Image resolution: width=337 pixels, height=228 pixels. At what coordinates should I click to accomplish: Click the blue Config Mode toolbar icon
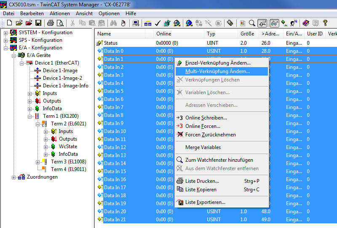189,23
